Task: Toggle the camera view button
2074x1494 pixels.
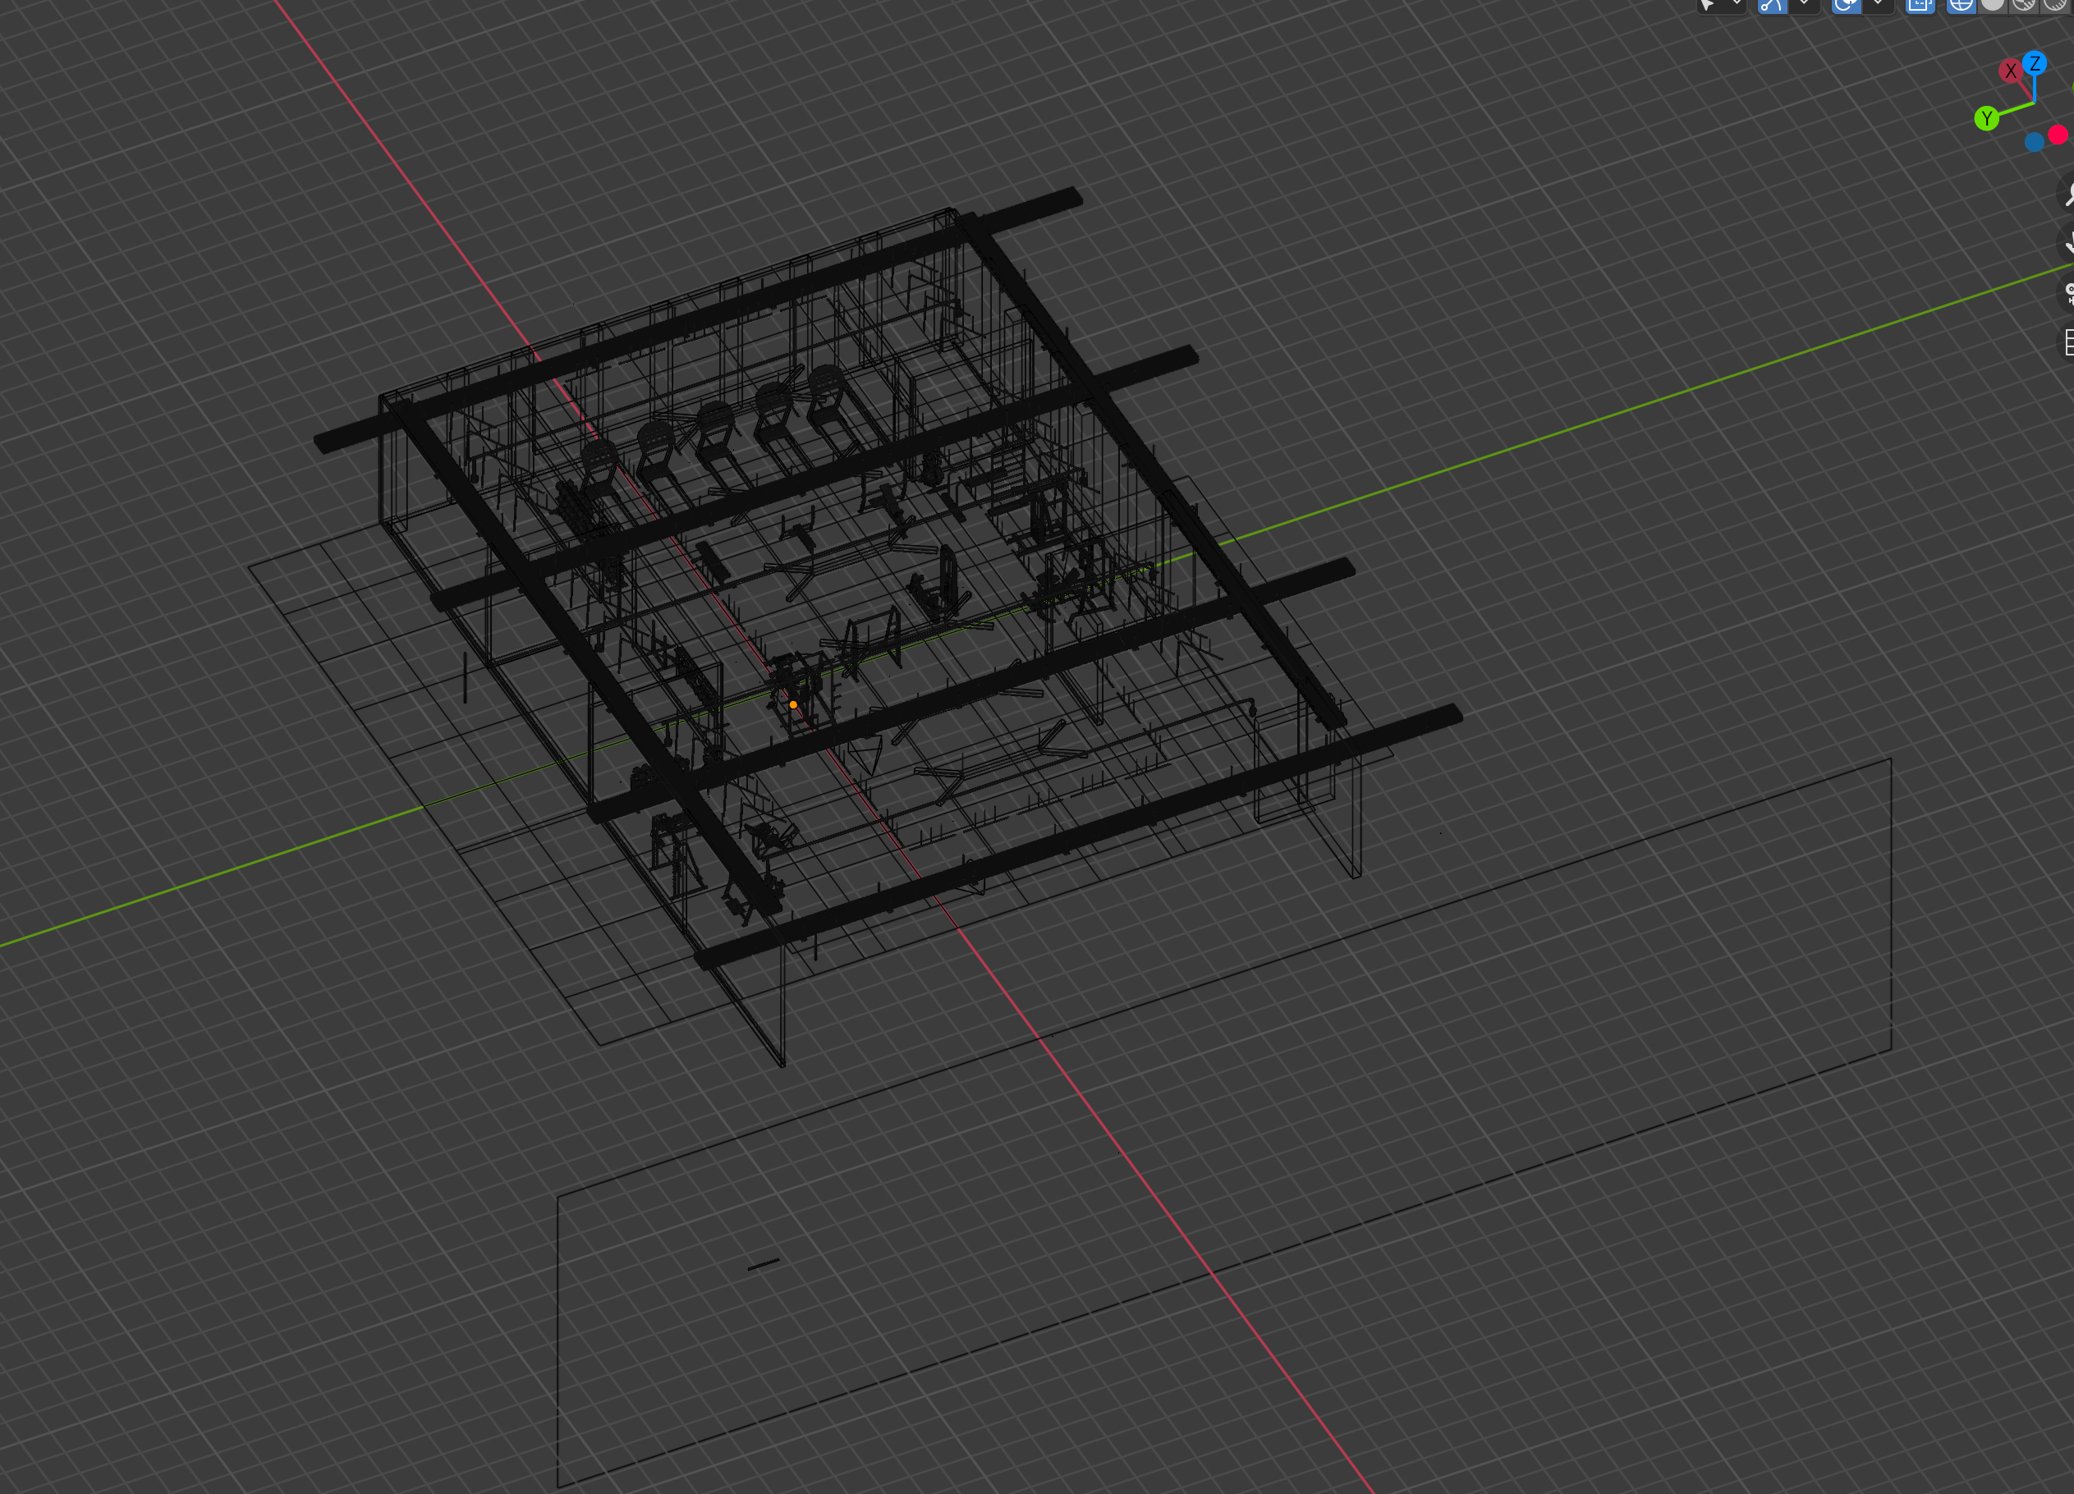Action: 2067,294
